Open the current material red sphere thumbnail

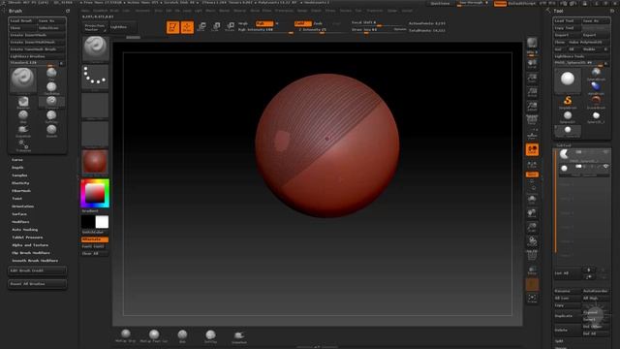click(x=95, y=162)
